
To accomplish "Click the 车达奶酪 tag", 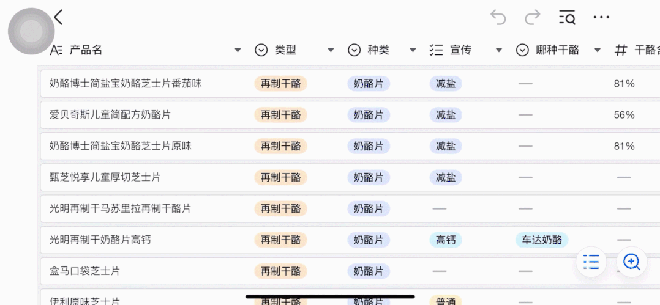I will click(x=542, y=240).
